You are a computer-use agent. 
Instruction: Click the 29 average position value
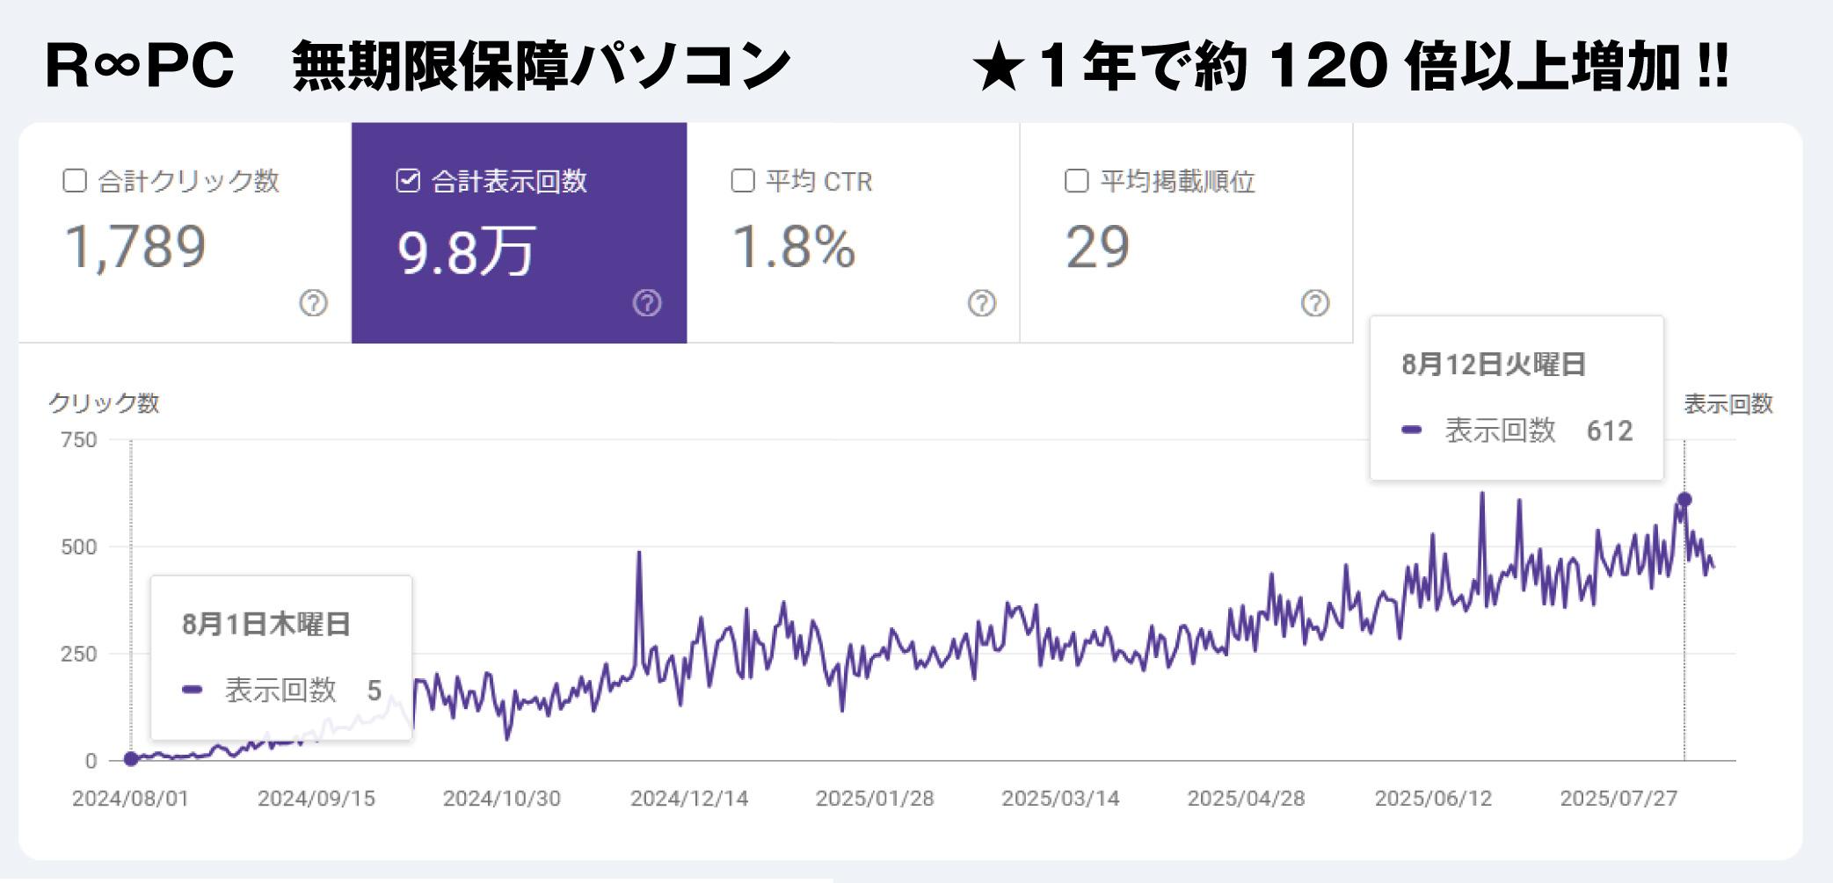click(x=1097, y=247)
